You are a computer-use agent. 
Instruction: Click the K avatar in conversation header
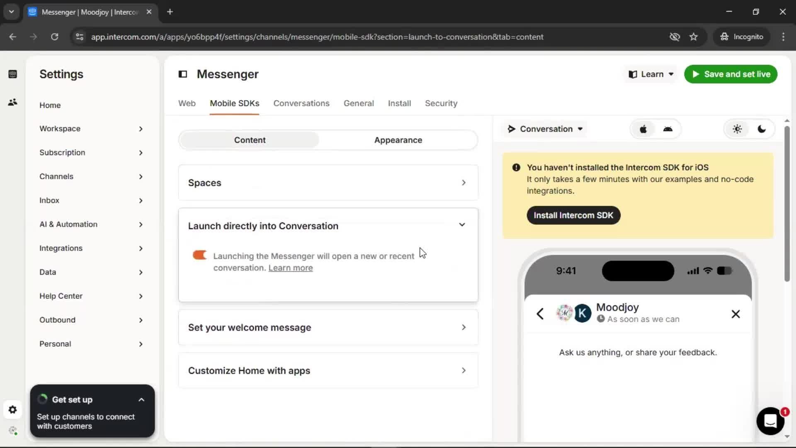pyautogui.click(x=582, y=314)
